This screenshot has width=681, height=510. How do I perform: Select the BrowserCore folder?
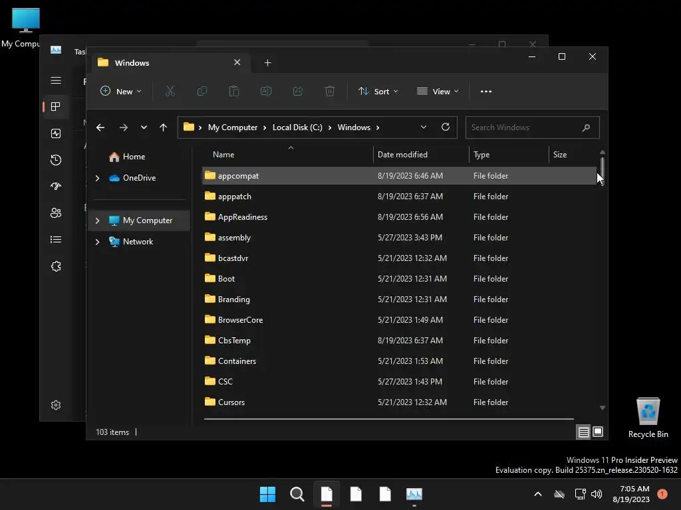click(399, 319)
